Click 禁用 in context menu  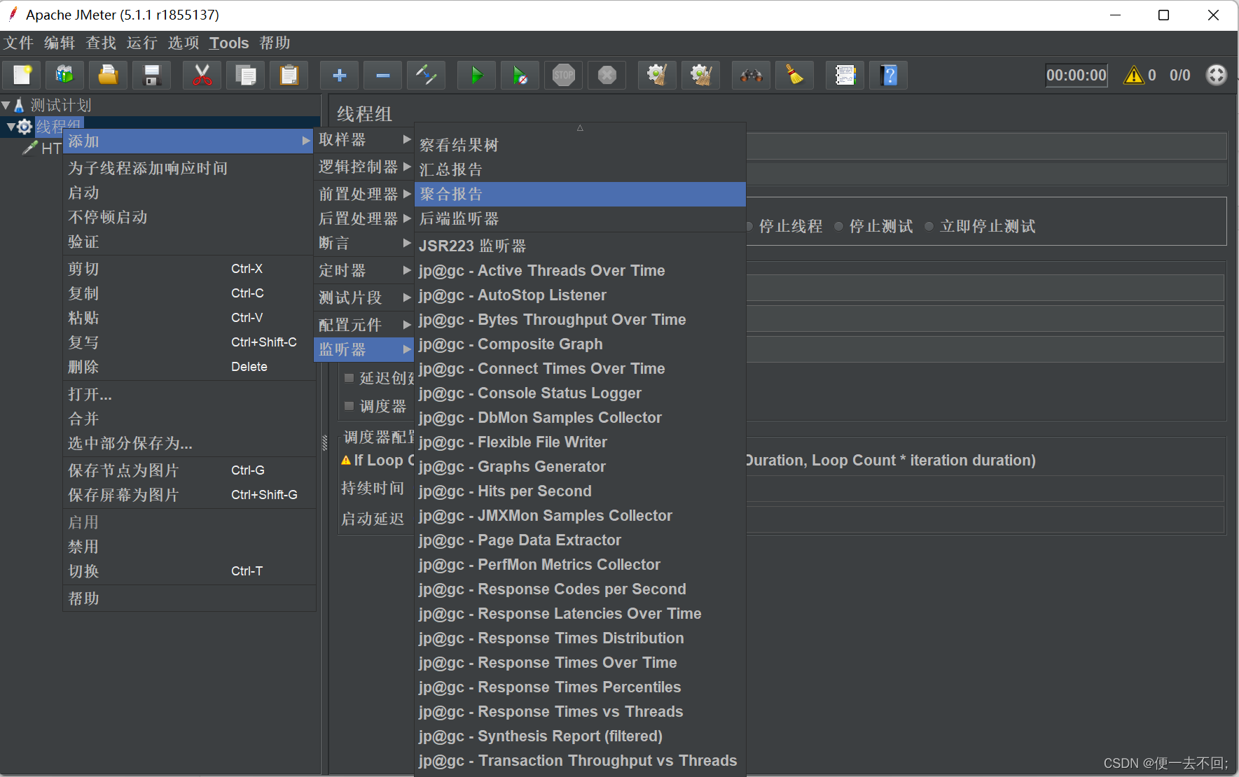click(x=189, y=547)
